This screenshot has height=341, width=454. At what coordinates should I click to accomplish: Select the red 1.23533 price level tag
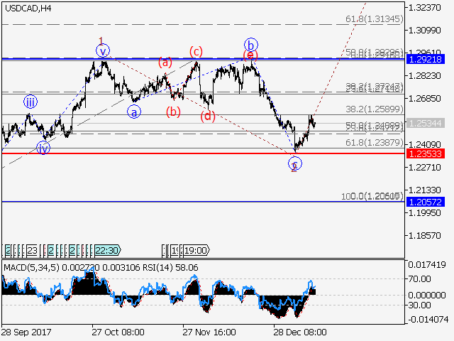pos(426,153)
